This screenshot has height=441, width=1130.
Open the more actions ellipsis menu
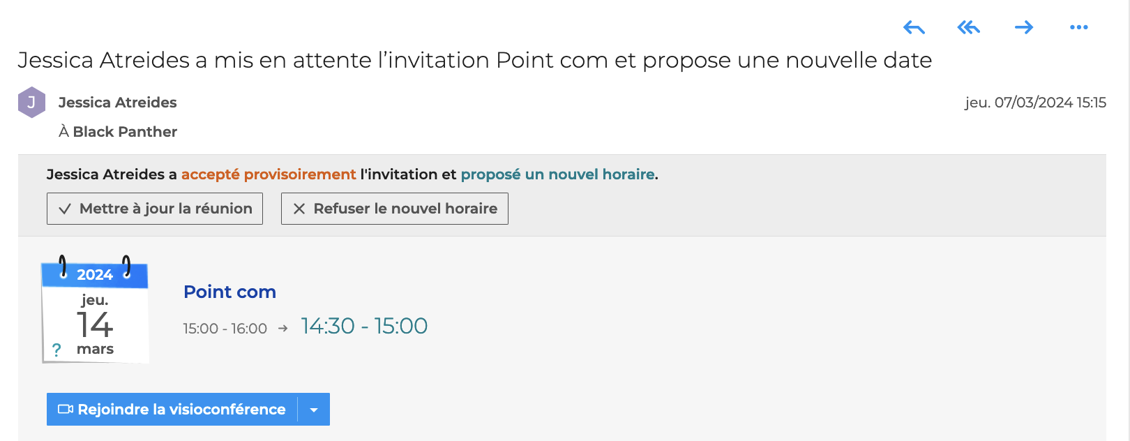click(x=1078, y=28)
